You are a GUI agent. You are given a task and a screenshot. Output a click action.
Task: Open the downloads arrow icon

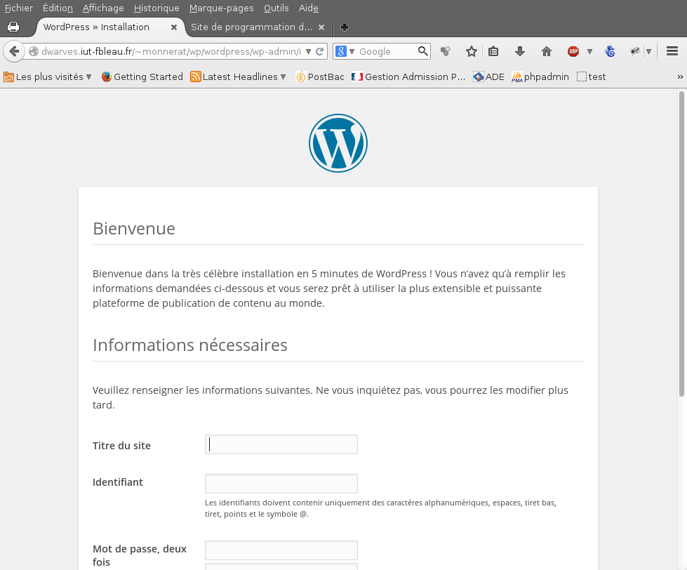[x=520, y=51]
